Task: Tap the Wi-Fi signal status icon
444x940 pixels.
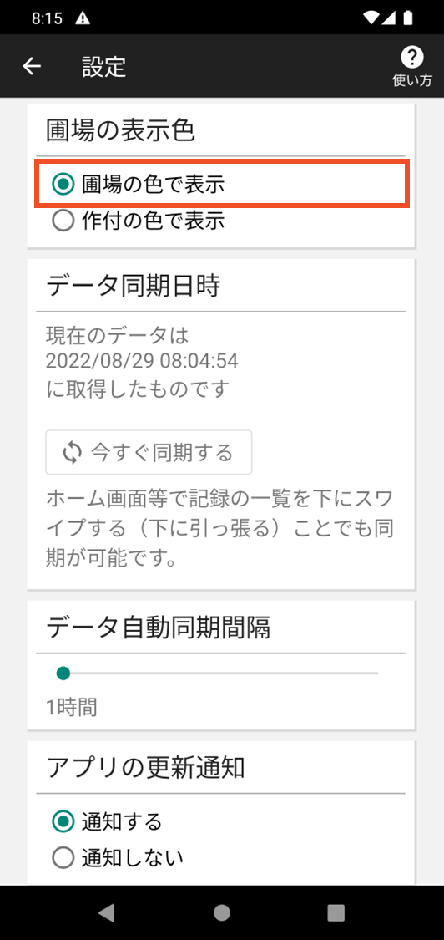Action: pyautogui.click(x=371, y=18)
